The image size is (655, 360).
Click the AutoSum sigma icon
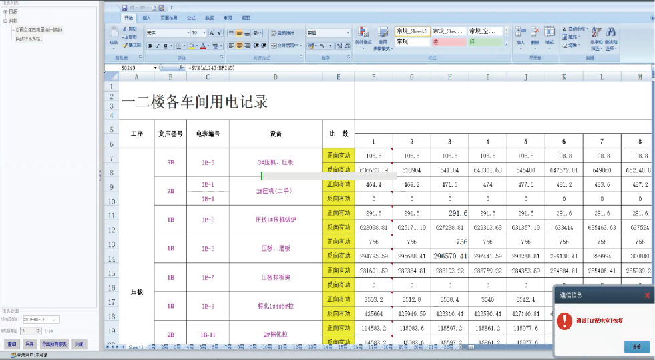point(564,29)
